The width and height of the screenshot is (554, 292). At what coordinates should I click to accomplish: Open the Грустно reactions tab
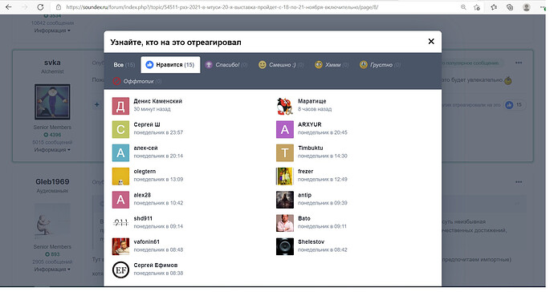pos(380,65)
